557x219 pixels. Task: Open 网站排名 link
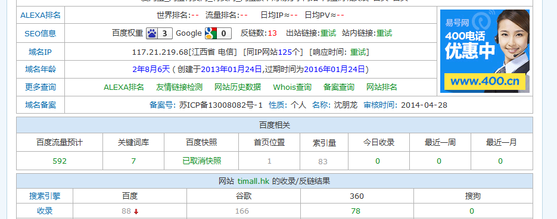(382, 87)
